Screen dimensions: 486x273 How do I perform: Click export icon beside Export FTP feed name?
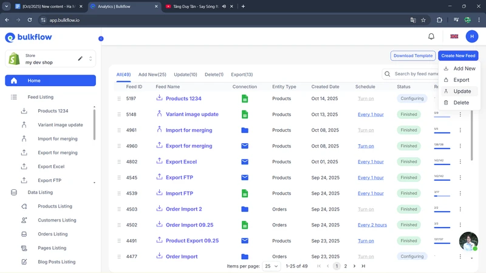[159, 177]
